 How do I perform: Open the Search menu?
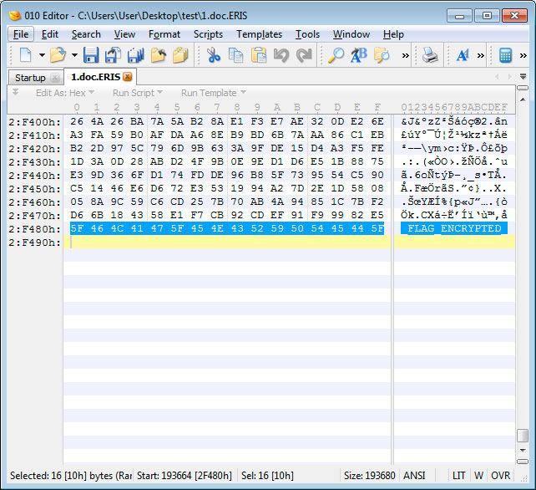(86, 34)
